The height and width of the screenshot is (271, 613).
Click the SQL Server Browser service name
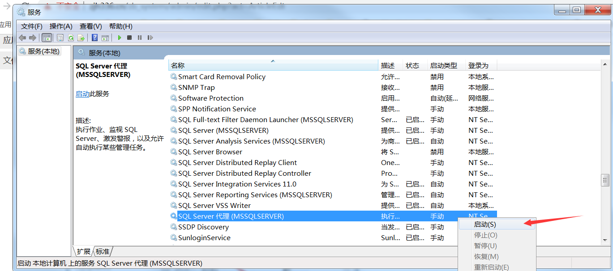210,152
